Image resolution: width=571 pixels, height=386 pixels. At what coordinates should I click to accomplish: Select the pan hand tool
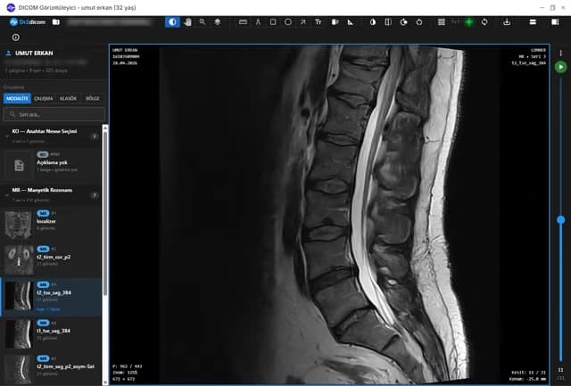pyautogui.click(x=187, y=22)
